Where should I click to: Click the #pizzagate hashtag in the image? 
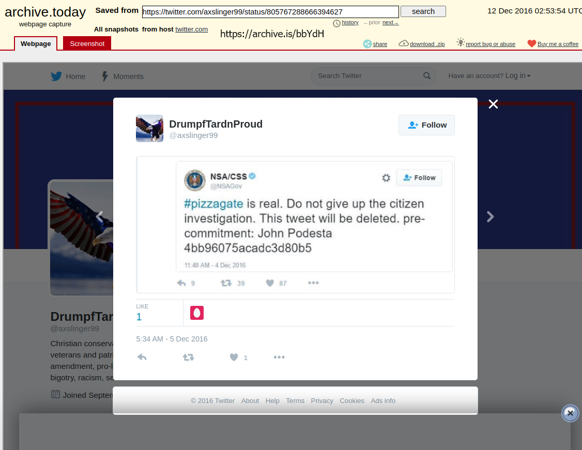point(213,204)
